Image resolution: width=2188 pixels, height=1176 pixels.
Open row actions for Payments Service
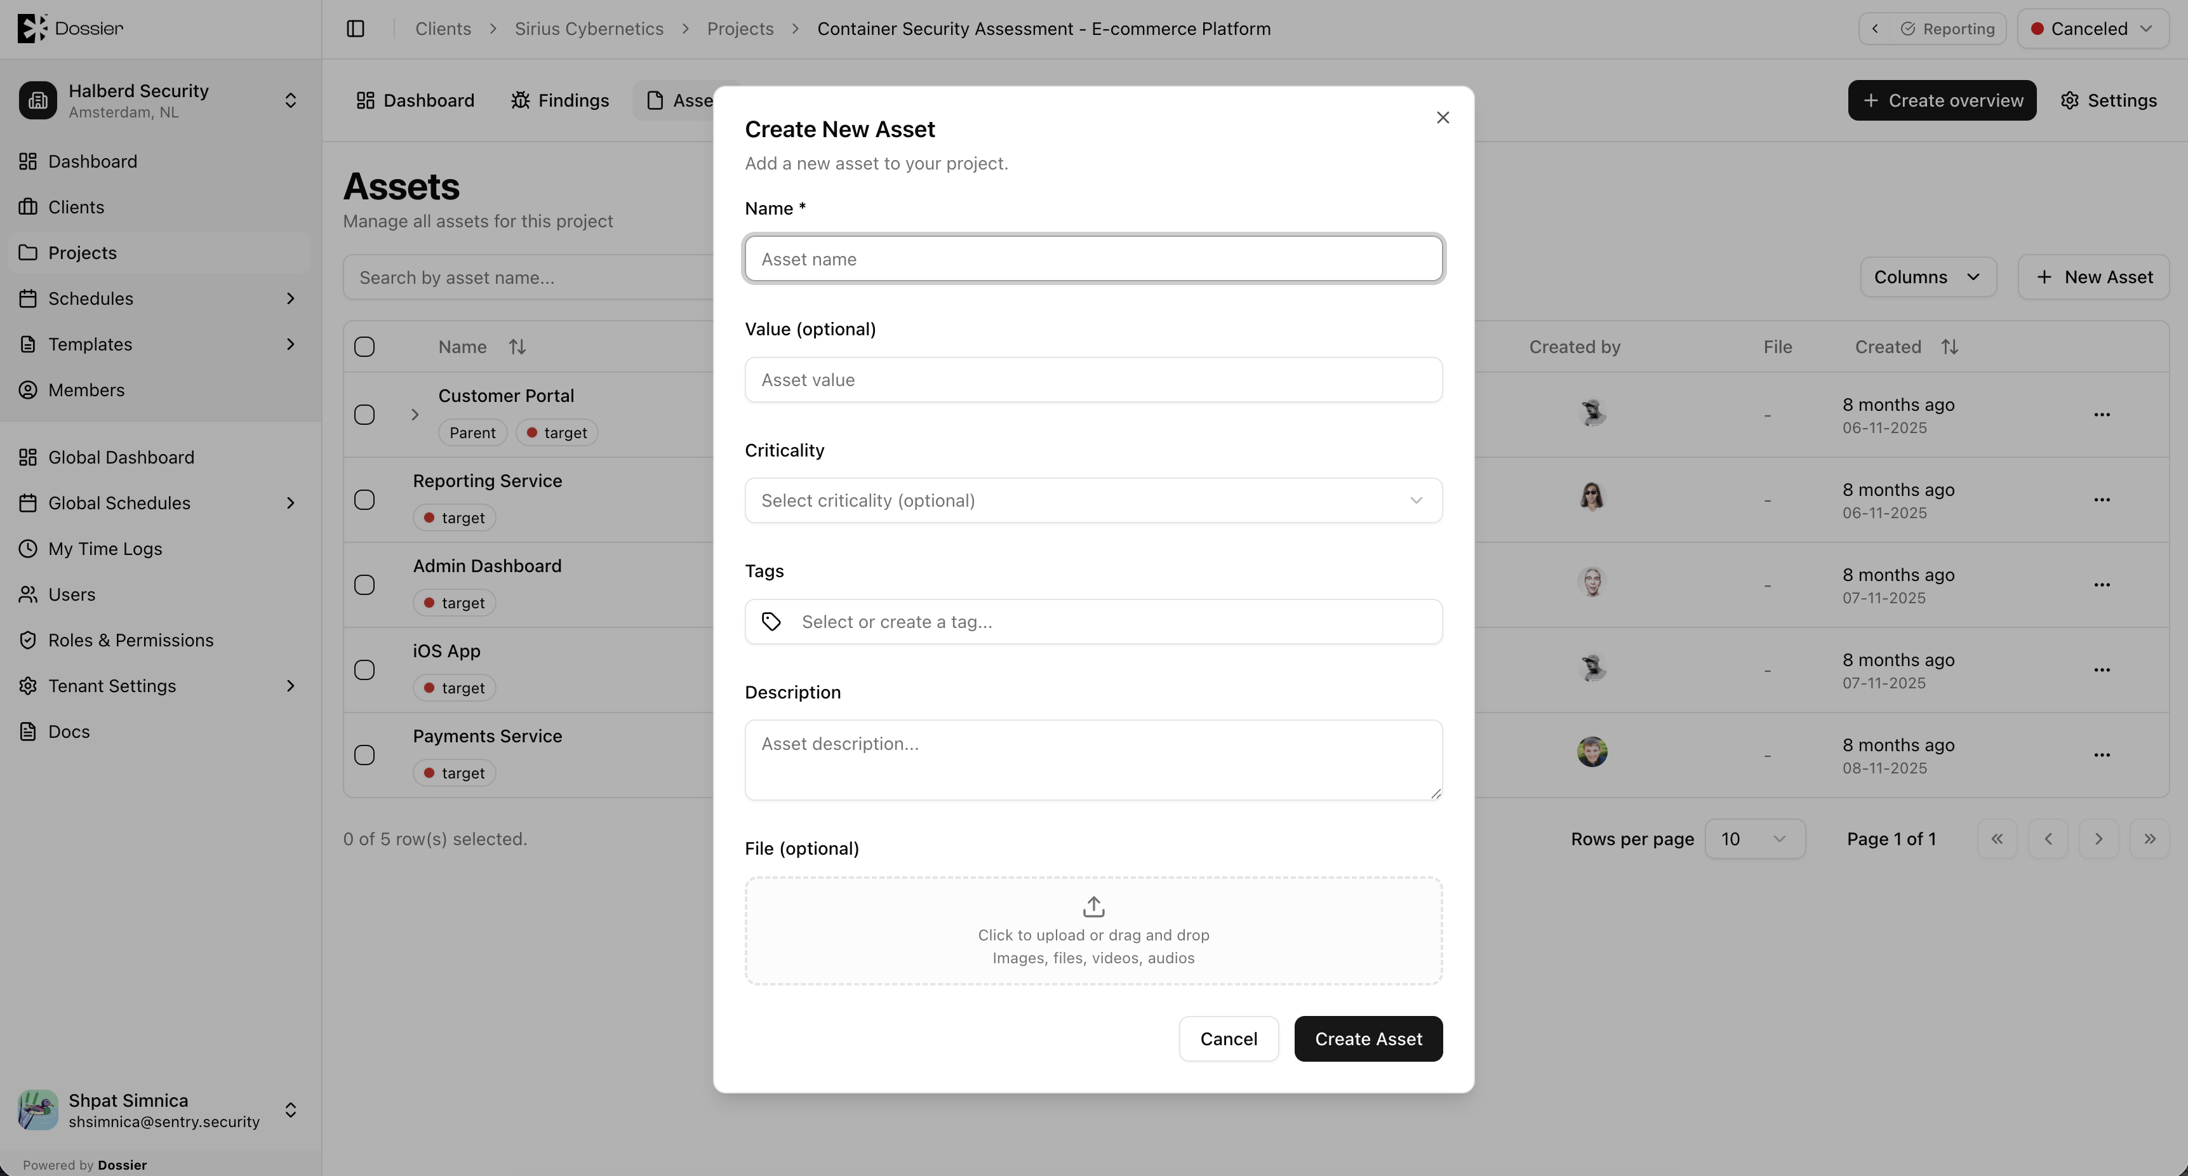(x=2102, y=754)
